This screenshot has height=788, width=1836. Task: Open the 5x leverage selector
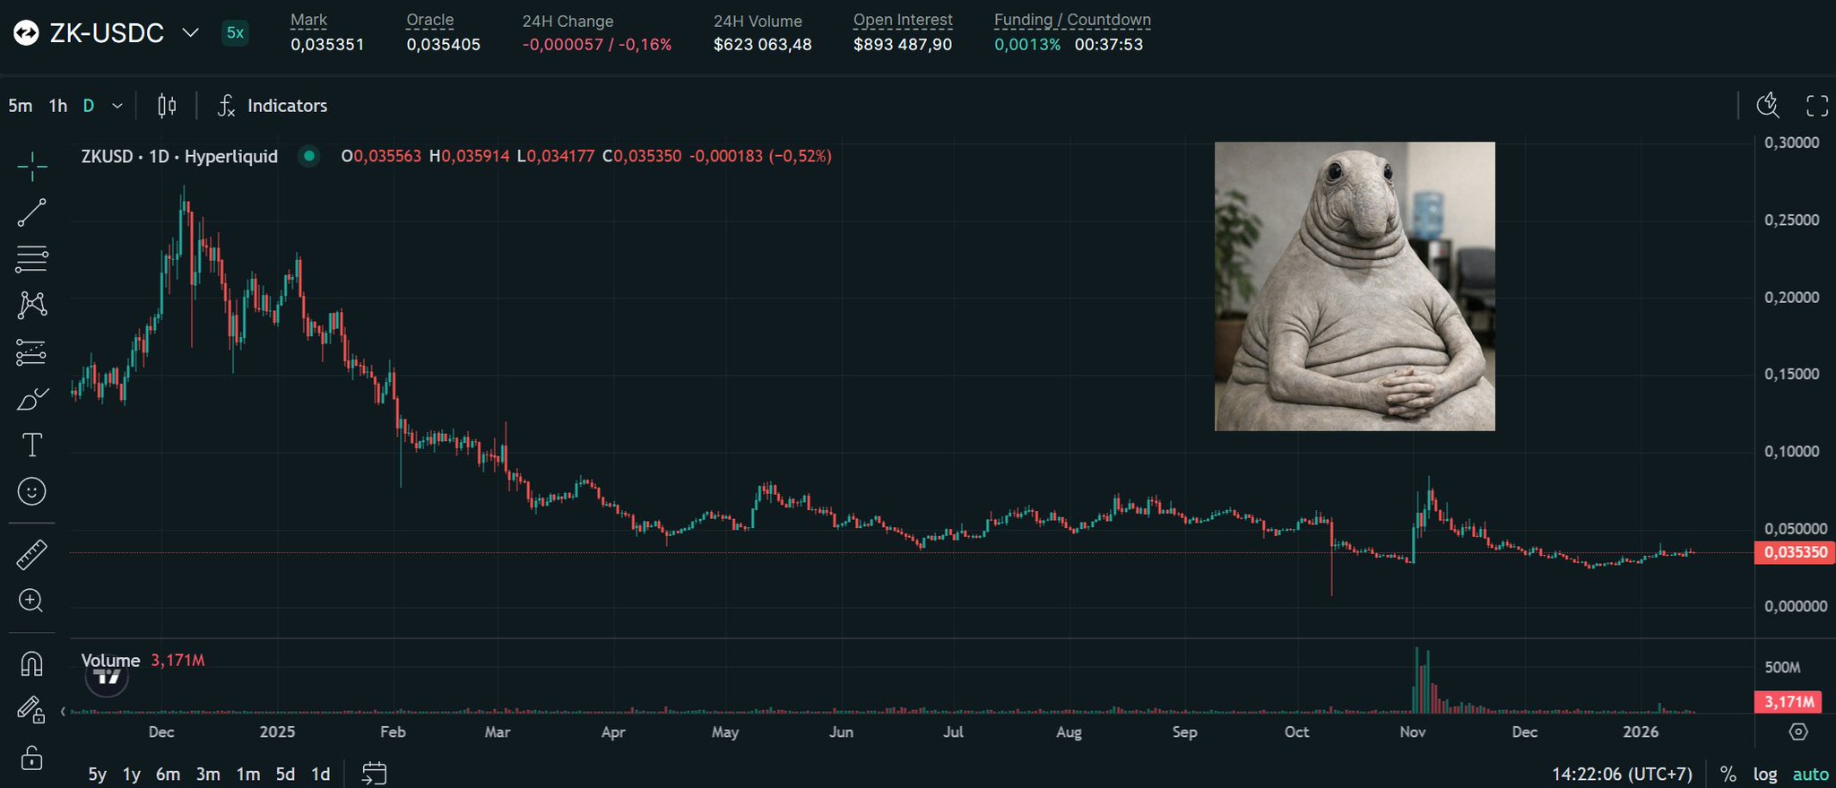pos(235,33)
